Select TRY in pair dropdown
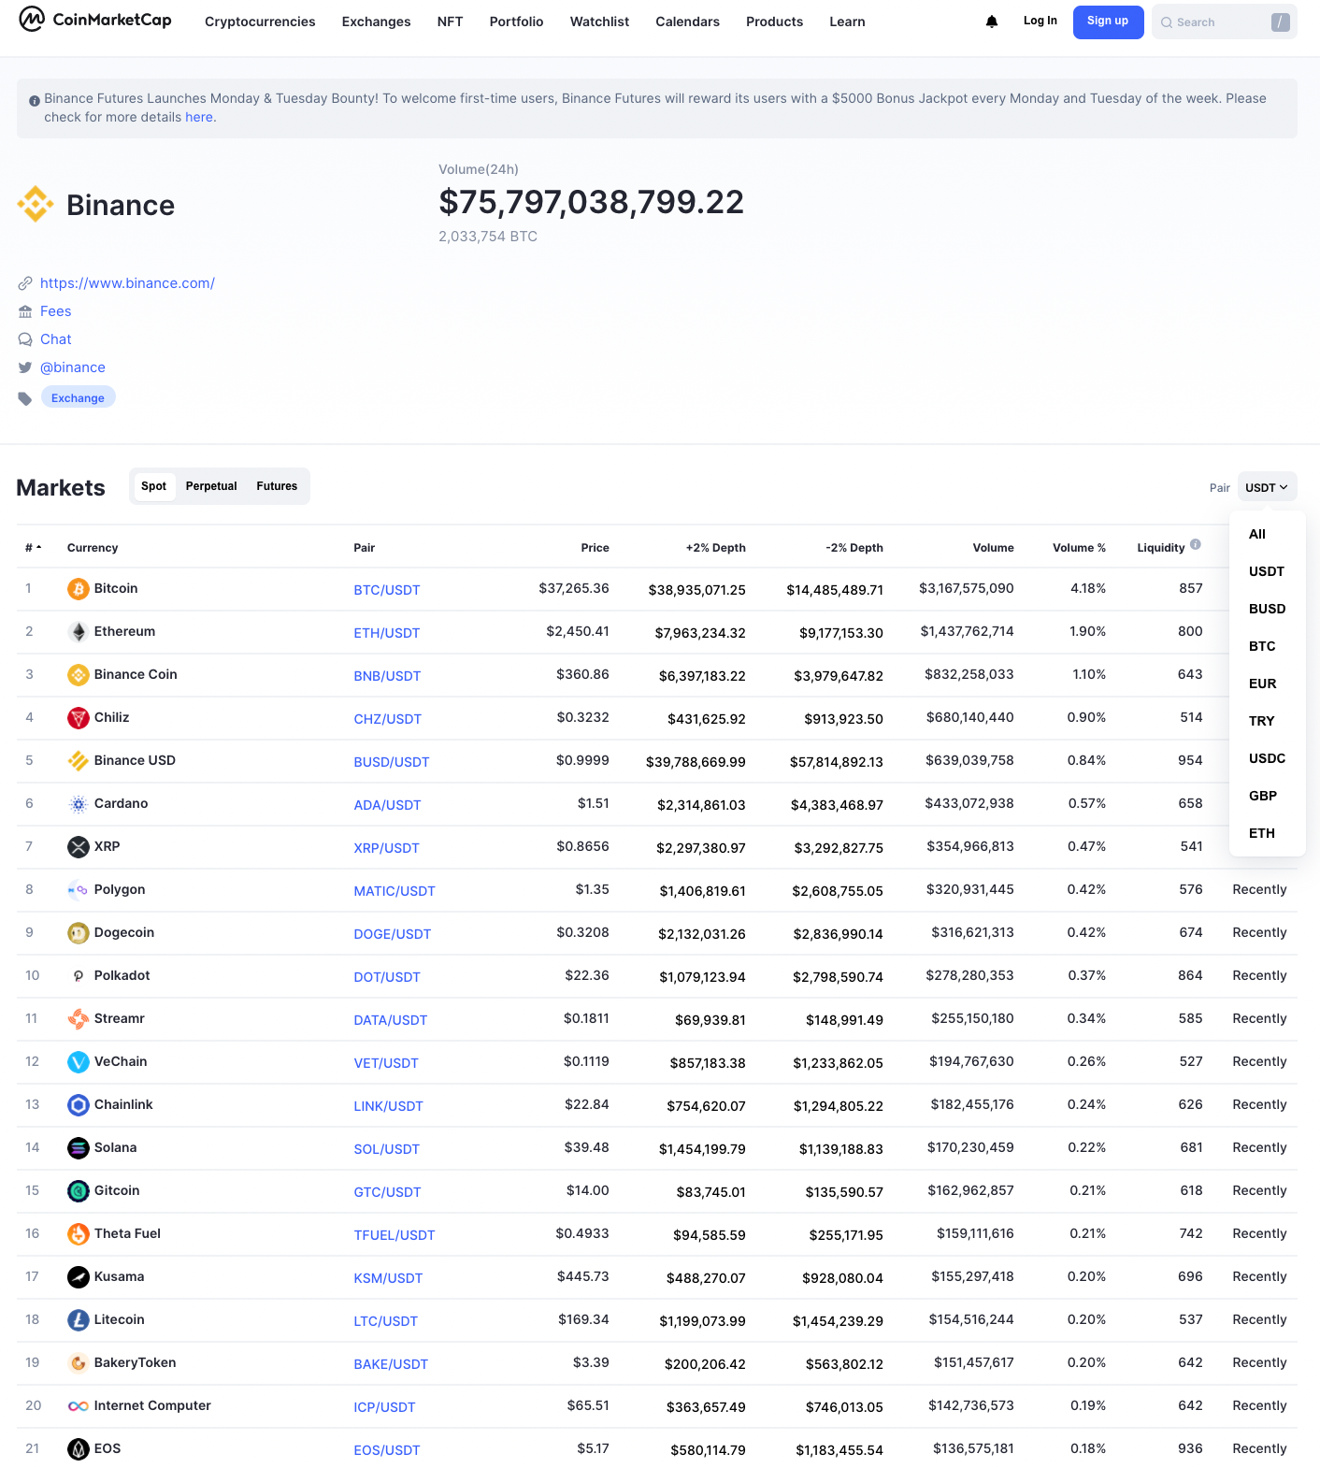Image resolution: width=1320 pixels, height=1468 pixels. coord(1262,721)
